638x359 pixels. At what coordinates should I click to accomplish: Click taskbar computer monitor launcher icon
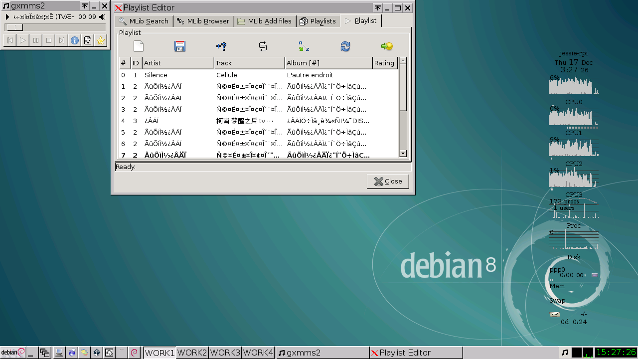coord(59,353)
